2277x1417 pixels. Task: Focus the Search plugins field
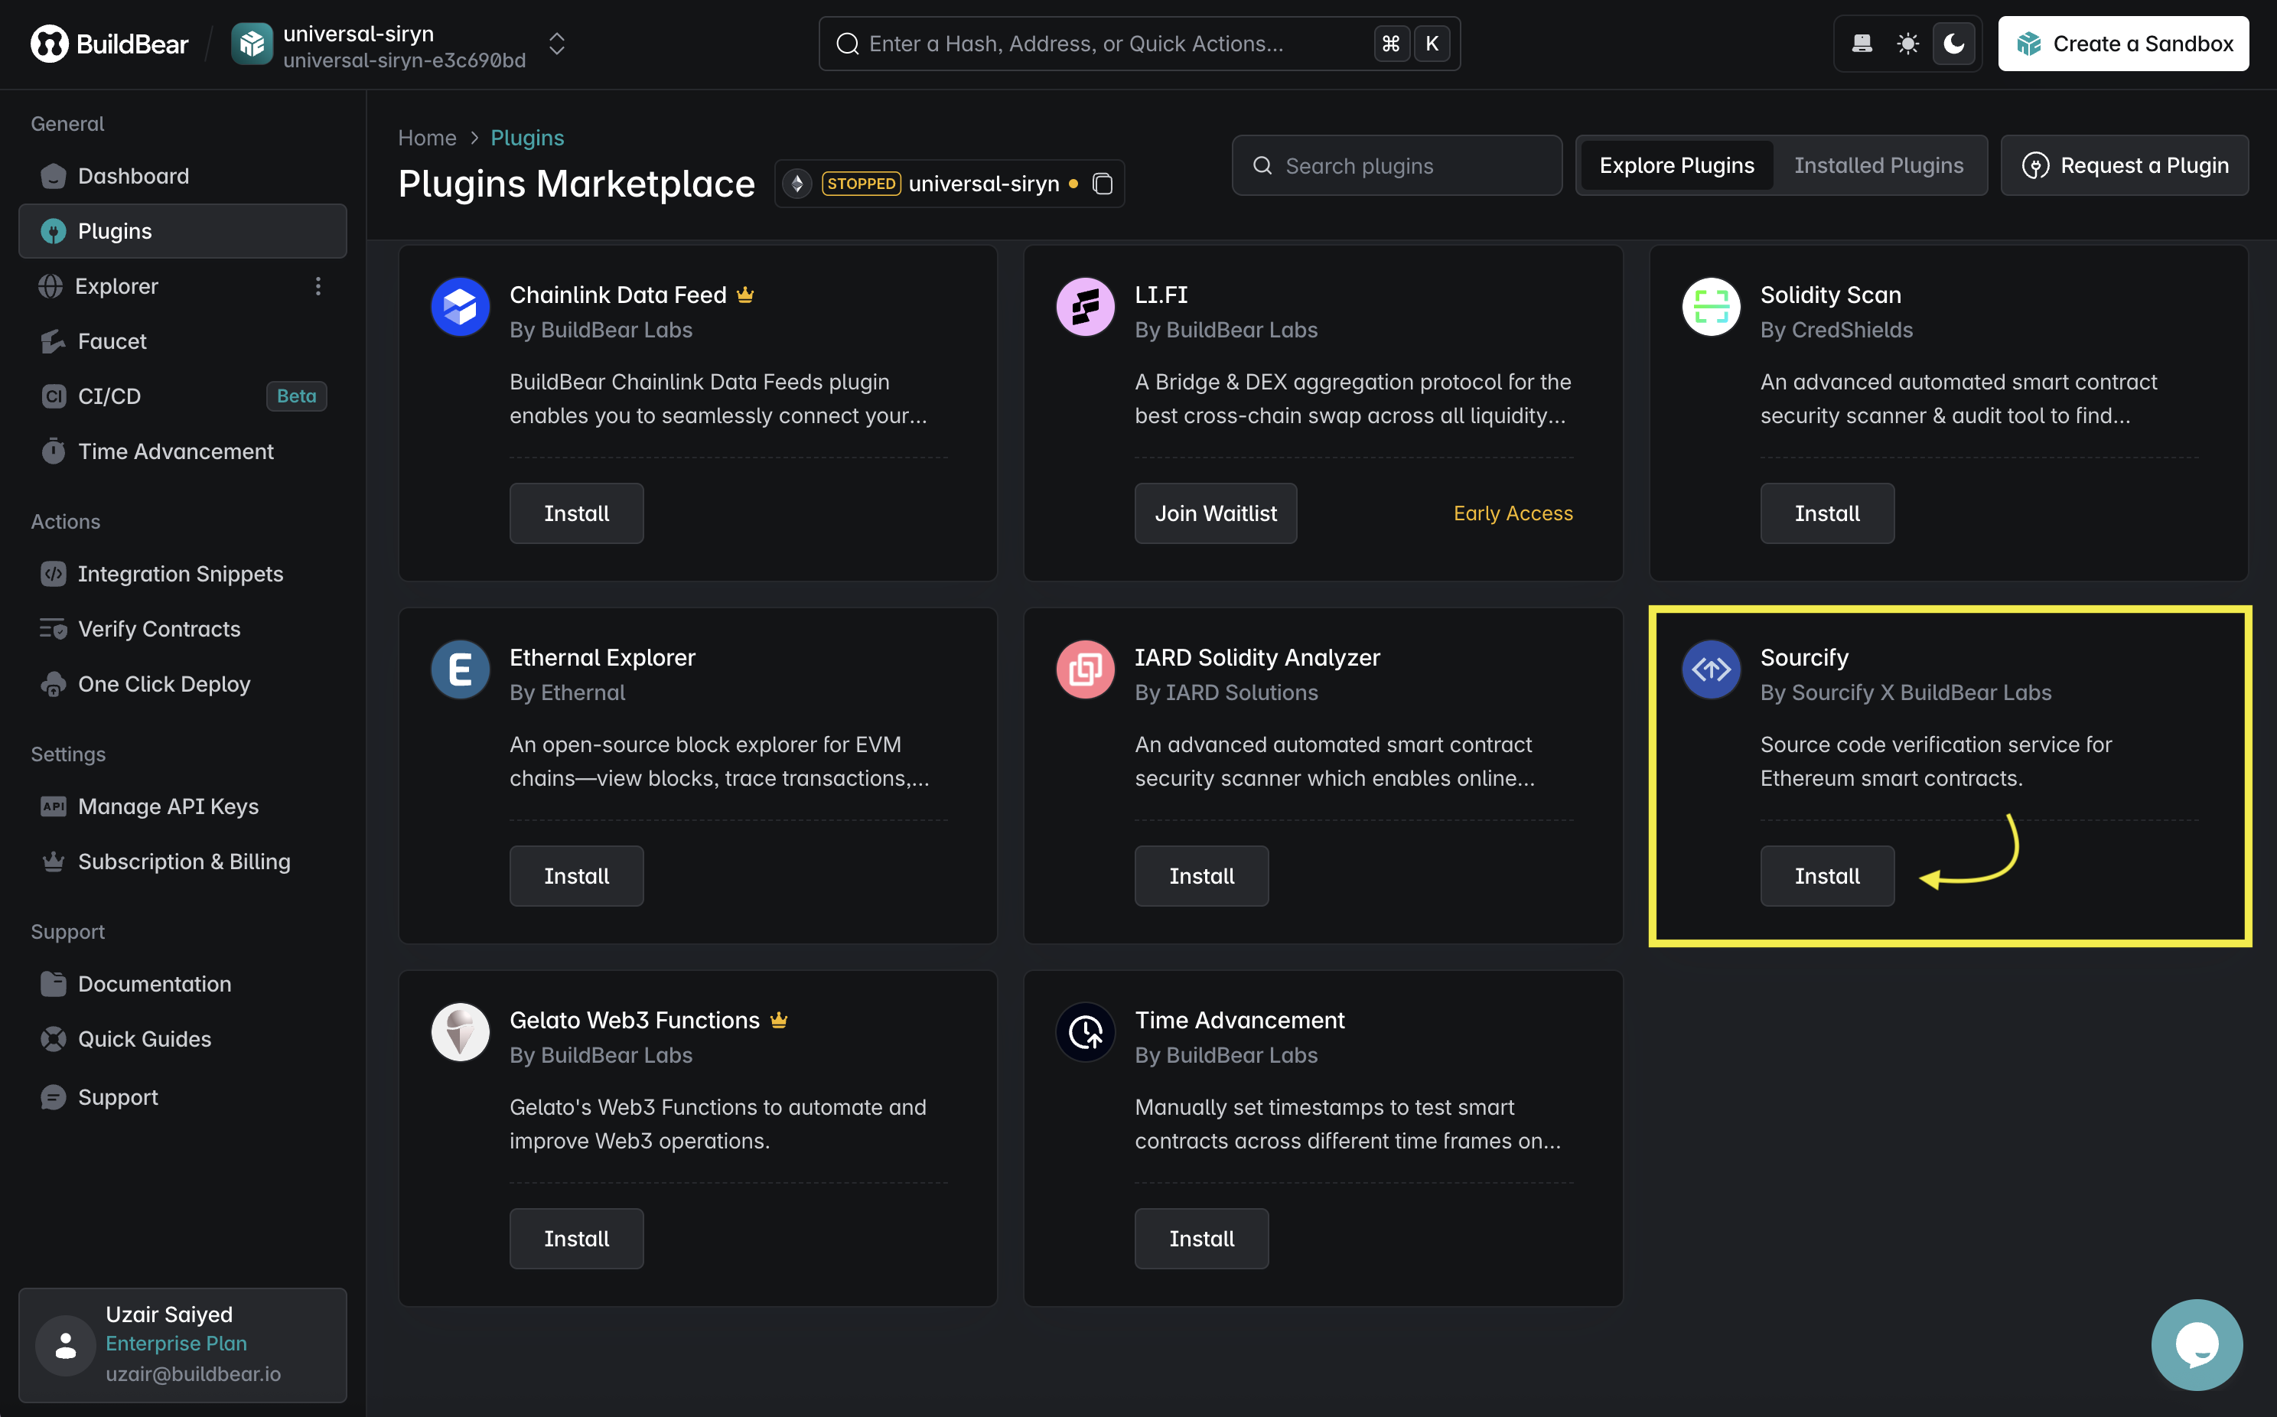[x=1396, y=166]
